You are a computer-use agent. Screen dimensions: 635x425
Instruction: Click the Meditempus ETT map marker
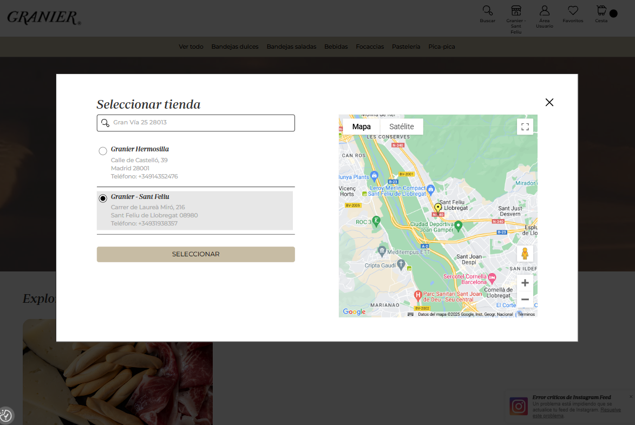click(x=382, y=251)
